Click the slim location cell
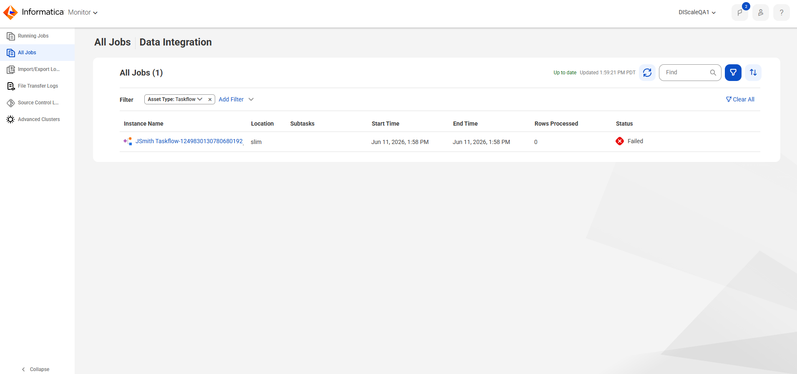This screenshot has height=374, width=797. point(256,142)
